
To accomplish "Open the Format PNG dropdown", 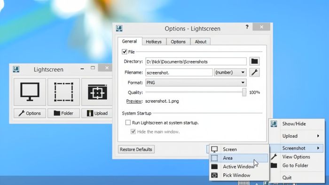I will coord(196,83).
